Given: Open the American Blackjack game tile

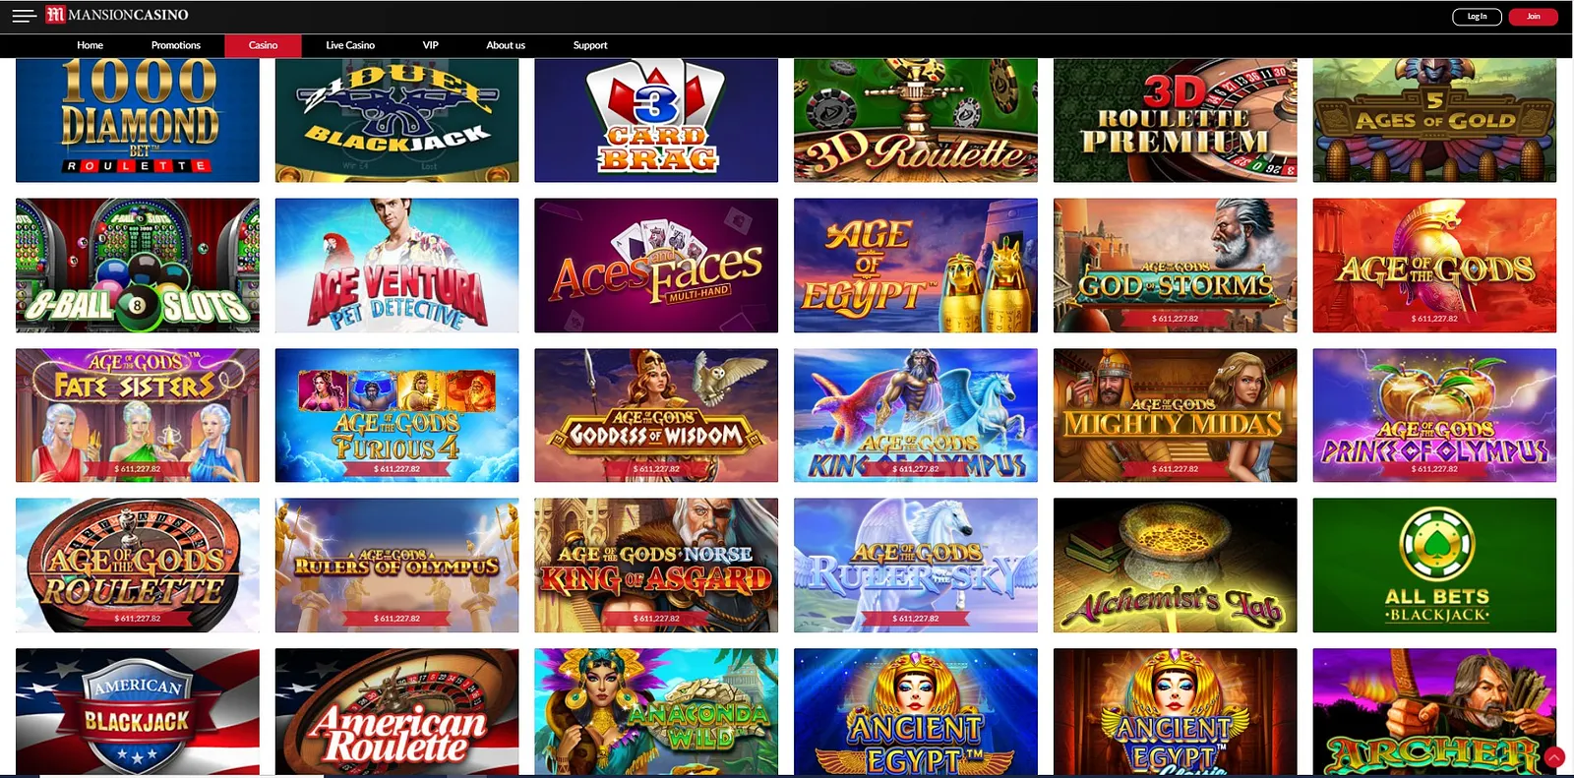Looking at the screenshot, I should [x=138, y=711].
